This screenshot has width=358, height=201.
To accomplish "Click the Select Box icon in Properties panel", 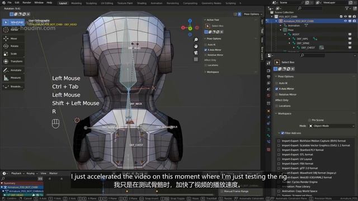I will (277, 62).
